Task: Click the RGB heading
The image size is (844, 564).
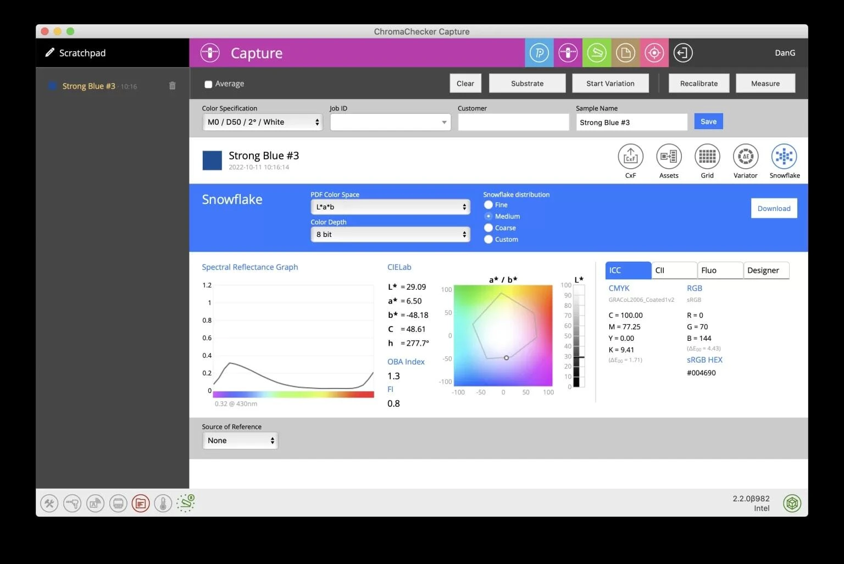Action: [695, 288]
